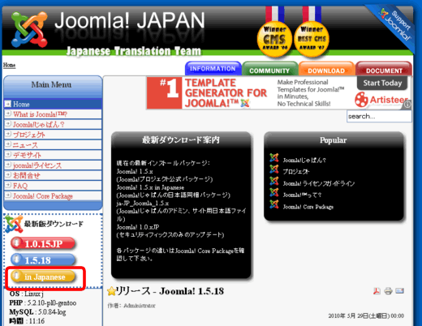Select FAQ in the Main Menu
Screen dimensions: 422x326
coord(20,186)
